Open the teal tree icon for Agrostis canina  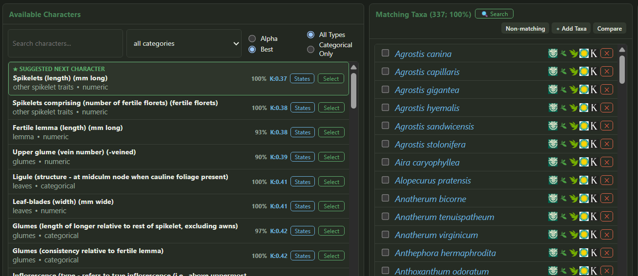[553, 54]
